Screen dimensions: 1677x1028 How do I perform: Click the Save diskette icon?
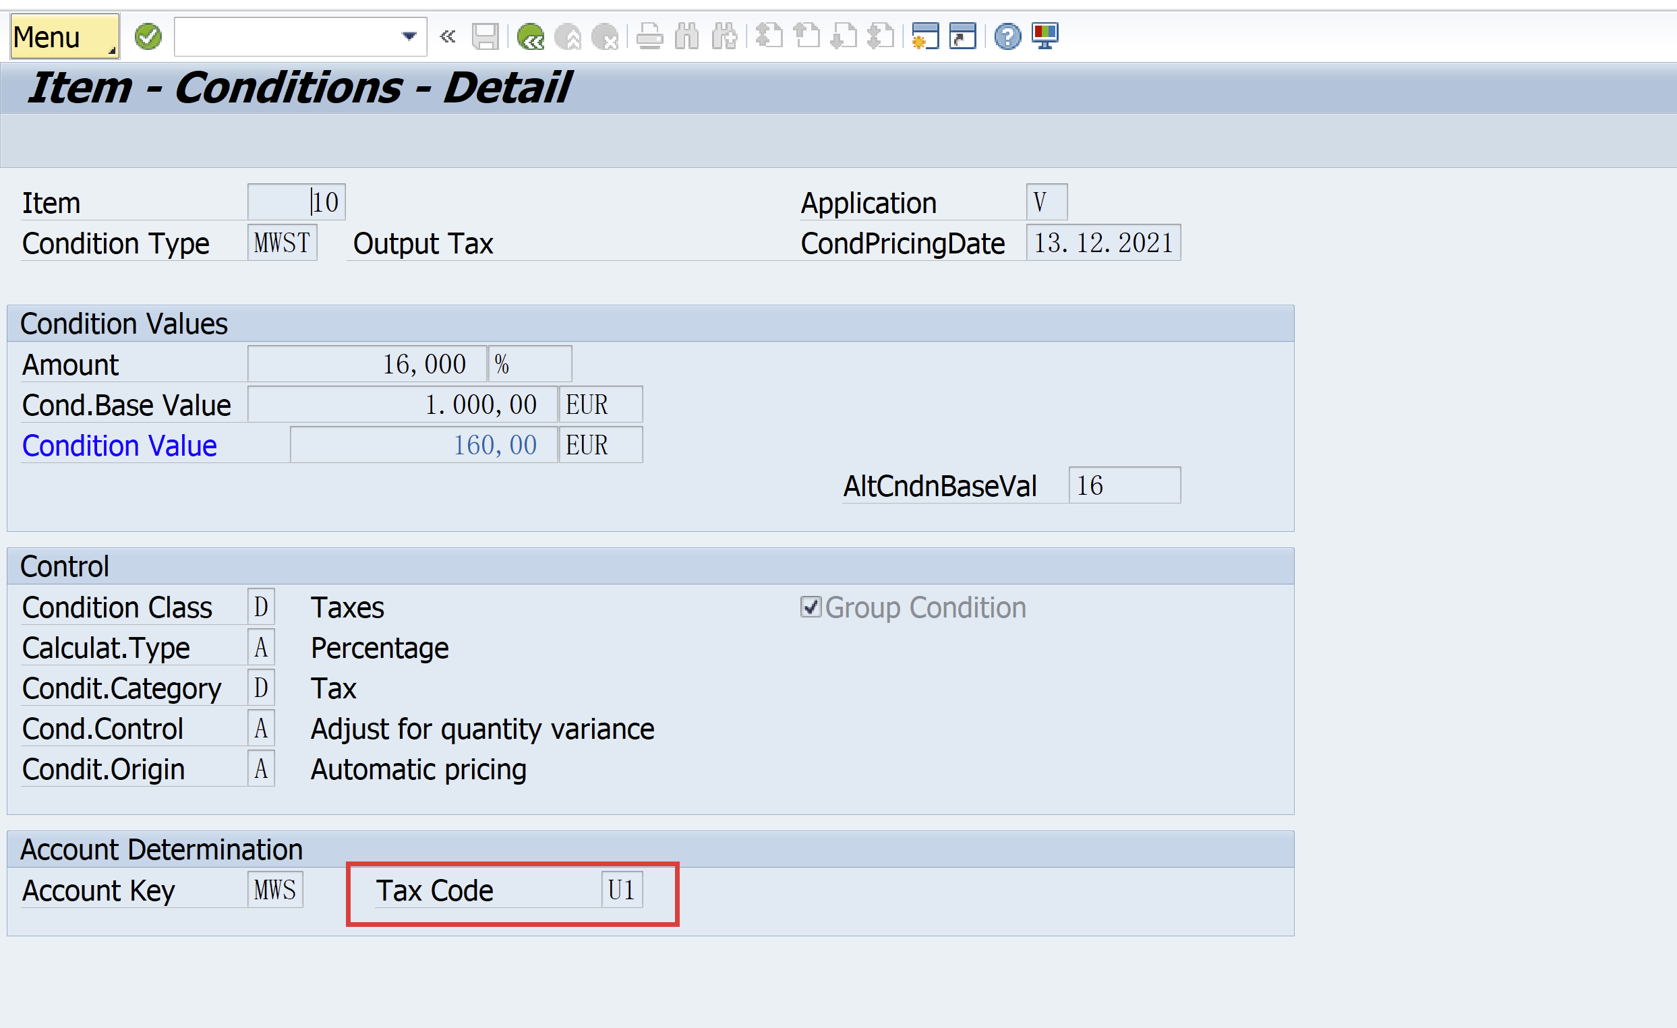coord(486,37)
